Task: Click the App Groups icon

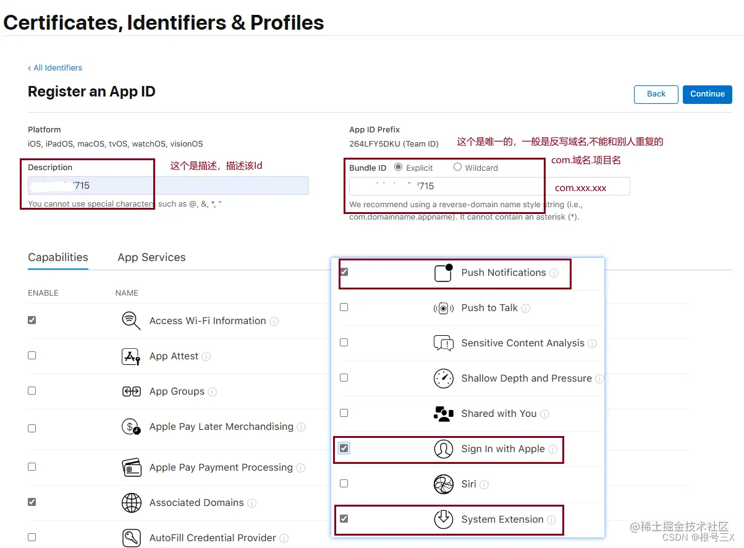Action: [x=131, y=391]
